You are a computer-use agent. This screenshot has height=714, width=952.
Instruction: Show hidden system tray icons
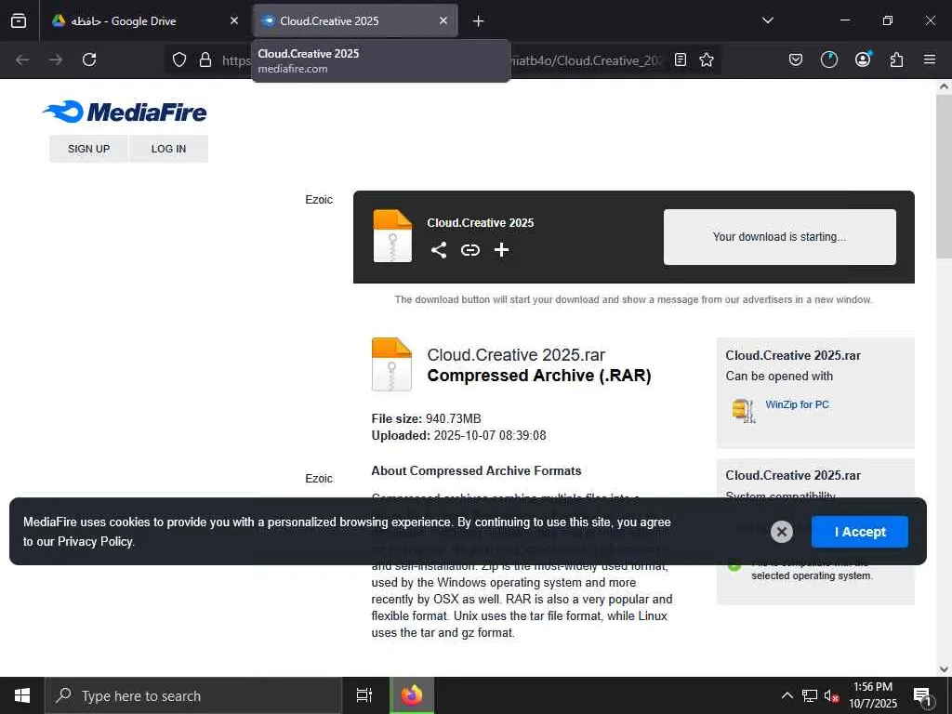[787, 695]
